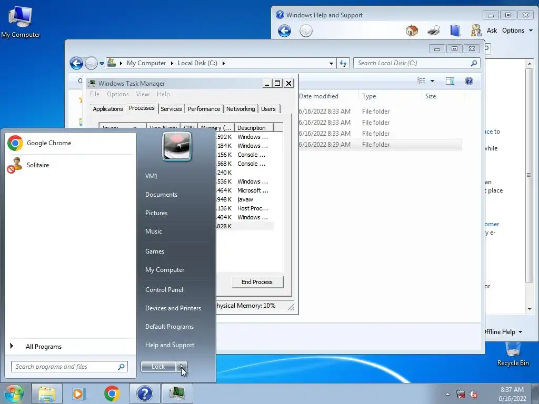This screenshot has height=404, width=539.
Task: Click the taskbar clock showing 8:37 AM
Action: point(512,393)
